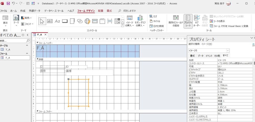Open the イメージ5 control selector dropdown

pos(227,51)
